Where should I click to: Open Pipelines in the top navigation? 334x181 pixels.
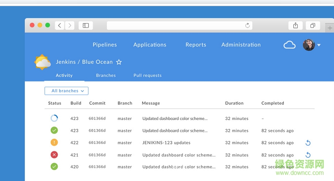105,44
